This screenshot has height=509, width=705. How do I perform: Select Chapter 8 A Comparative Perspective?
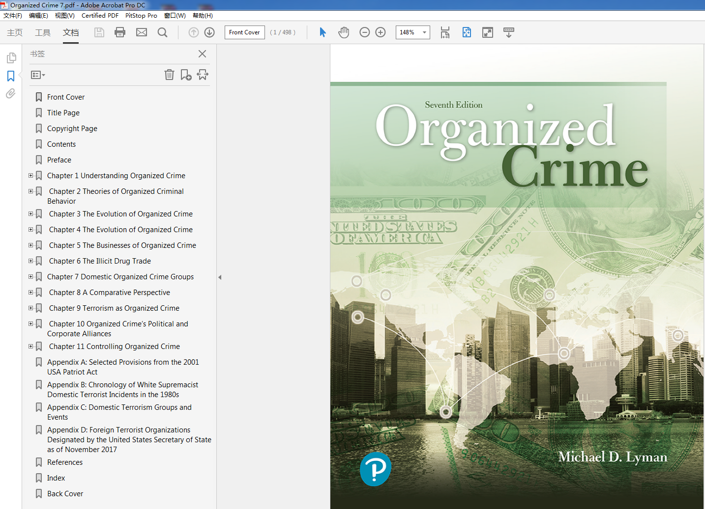coord(110,293)
